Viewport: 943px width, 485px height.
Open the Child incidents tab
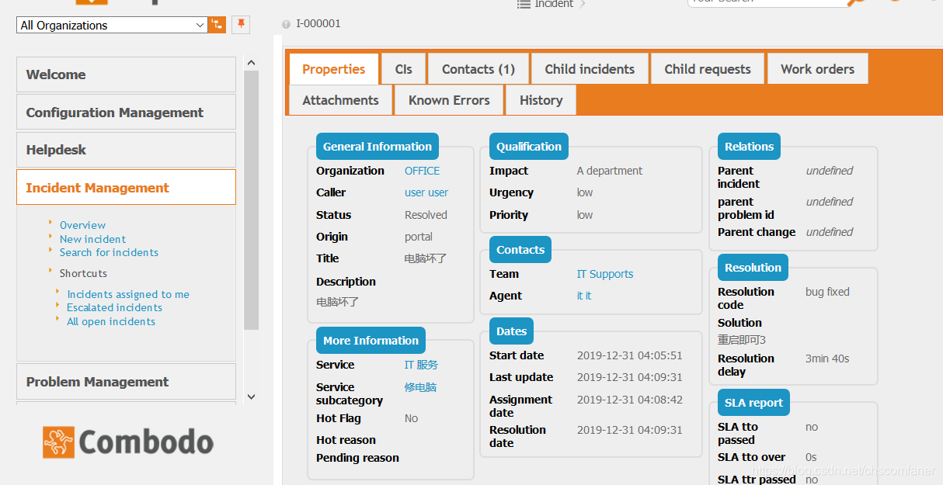point(590,69)
